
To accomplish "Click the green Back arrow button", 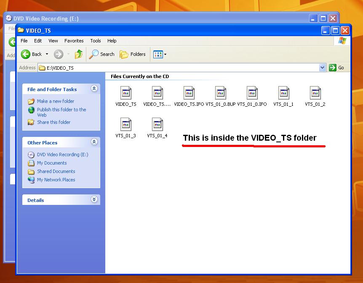I will click(25, 54).
